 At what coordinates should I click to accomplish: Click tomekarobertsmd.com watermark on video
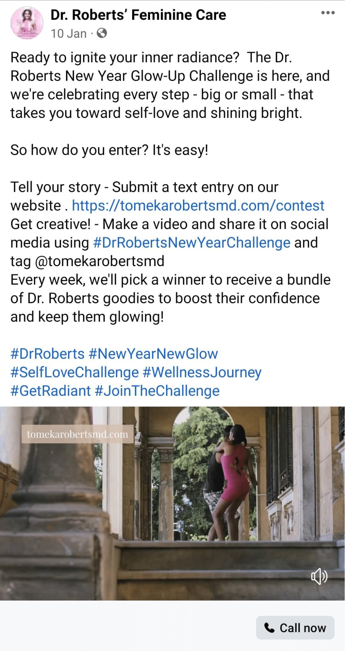tap(77, 434)
